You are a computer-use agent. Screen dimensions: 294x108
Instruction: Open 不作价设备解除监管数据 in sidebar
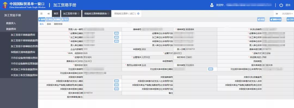pyautogui.click(x=24, y=64)
